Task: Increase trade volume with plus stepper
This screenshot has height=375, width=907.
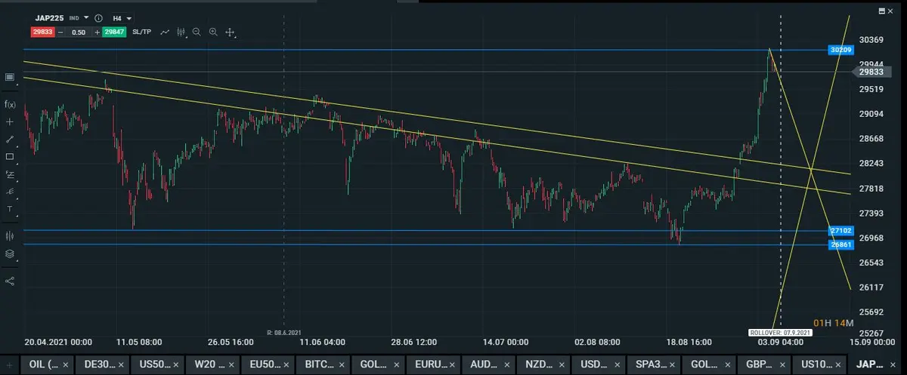Action: pos(98,32)
